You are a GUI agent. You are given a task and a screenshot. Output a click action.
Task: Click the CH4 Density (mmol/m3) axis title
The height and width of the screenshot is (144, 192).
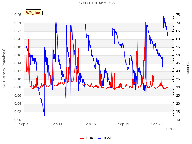pyautogui.click(x=4, y=68)
